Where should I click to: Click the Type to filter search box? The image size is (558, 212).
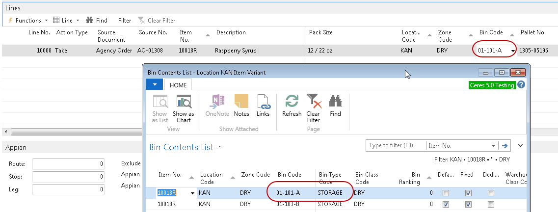[396, 146]
